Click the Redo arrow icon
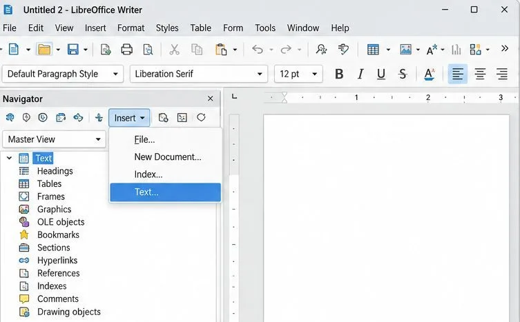The height and width of the screenshot is (322, 520). tap(285, 50)
